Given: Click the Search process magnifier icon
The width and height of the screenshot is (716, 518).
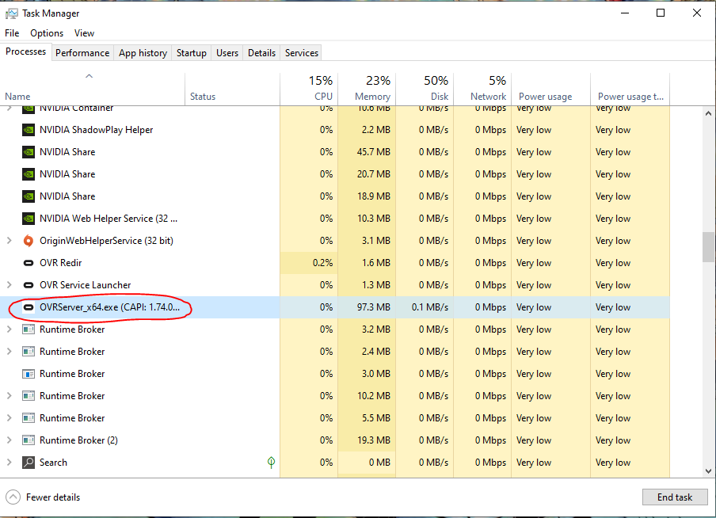Looking at the screenshot, I should [x=29, y=463].
